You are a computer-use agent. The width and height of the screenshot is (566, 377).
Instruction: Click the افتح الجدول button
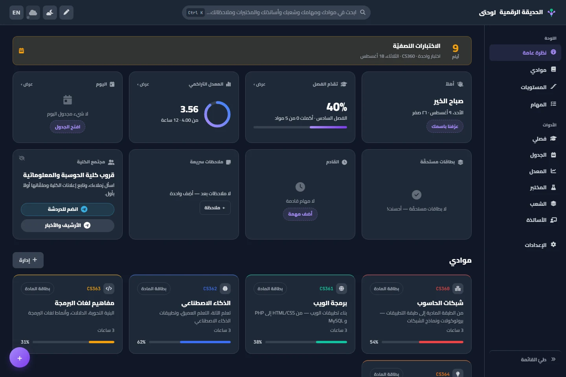coord(68,127)
